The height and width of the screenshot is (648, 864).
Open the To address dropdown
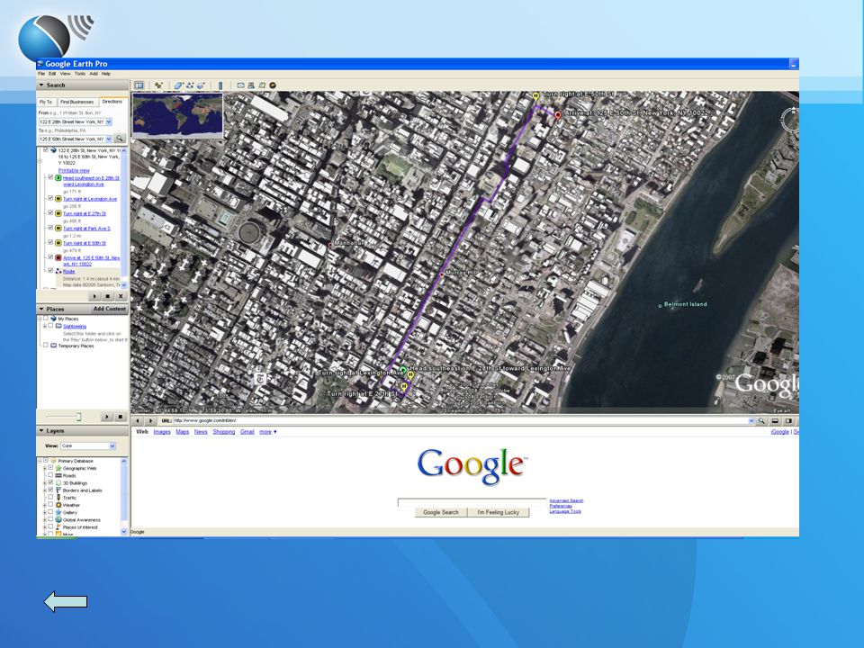click(109, 139)
